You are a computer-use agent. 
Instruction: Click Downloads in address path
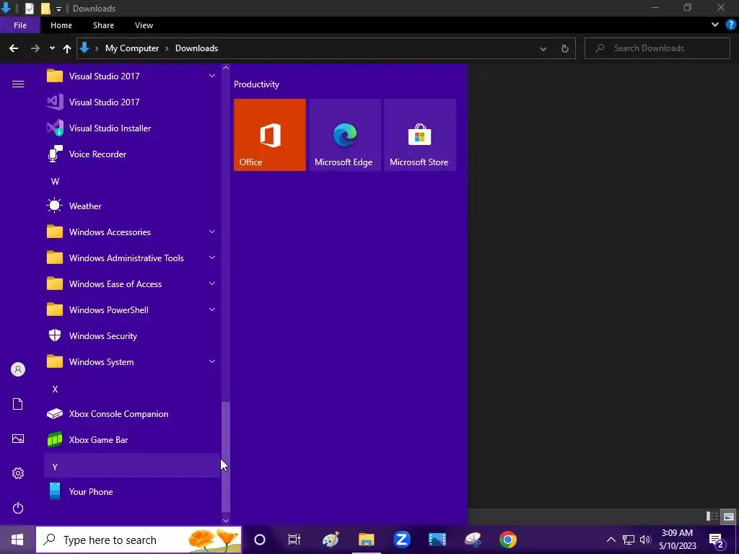196,48
